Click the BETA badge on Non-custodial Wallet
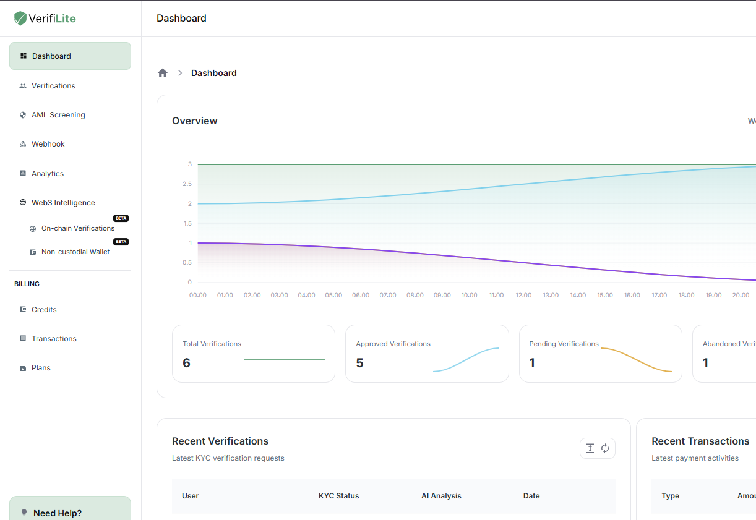 121,242
